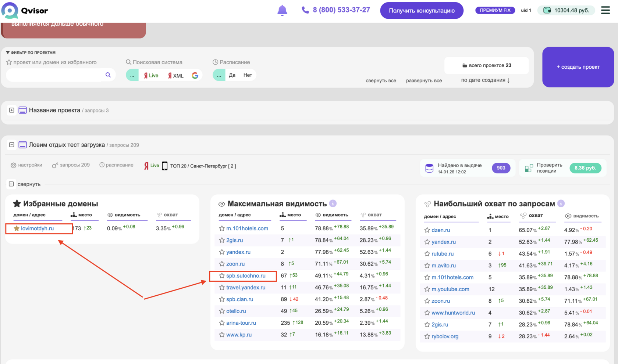This screenshot has width=618, height=364.
Task: Click the search magnifier in project filter
Action: pos(108,75)
